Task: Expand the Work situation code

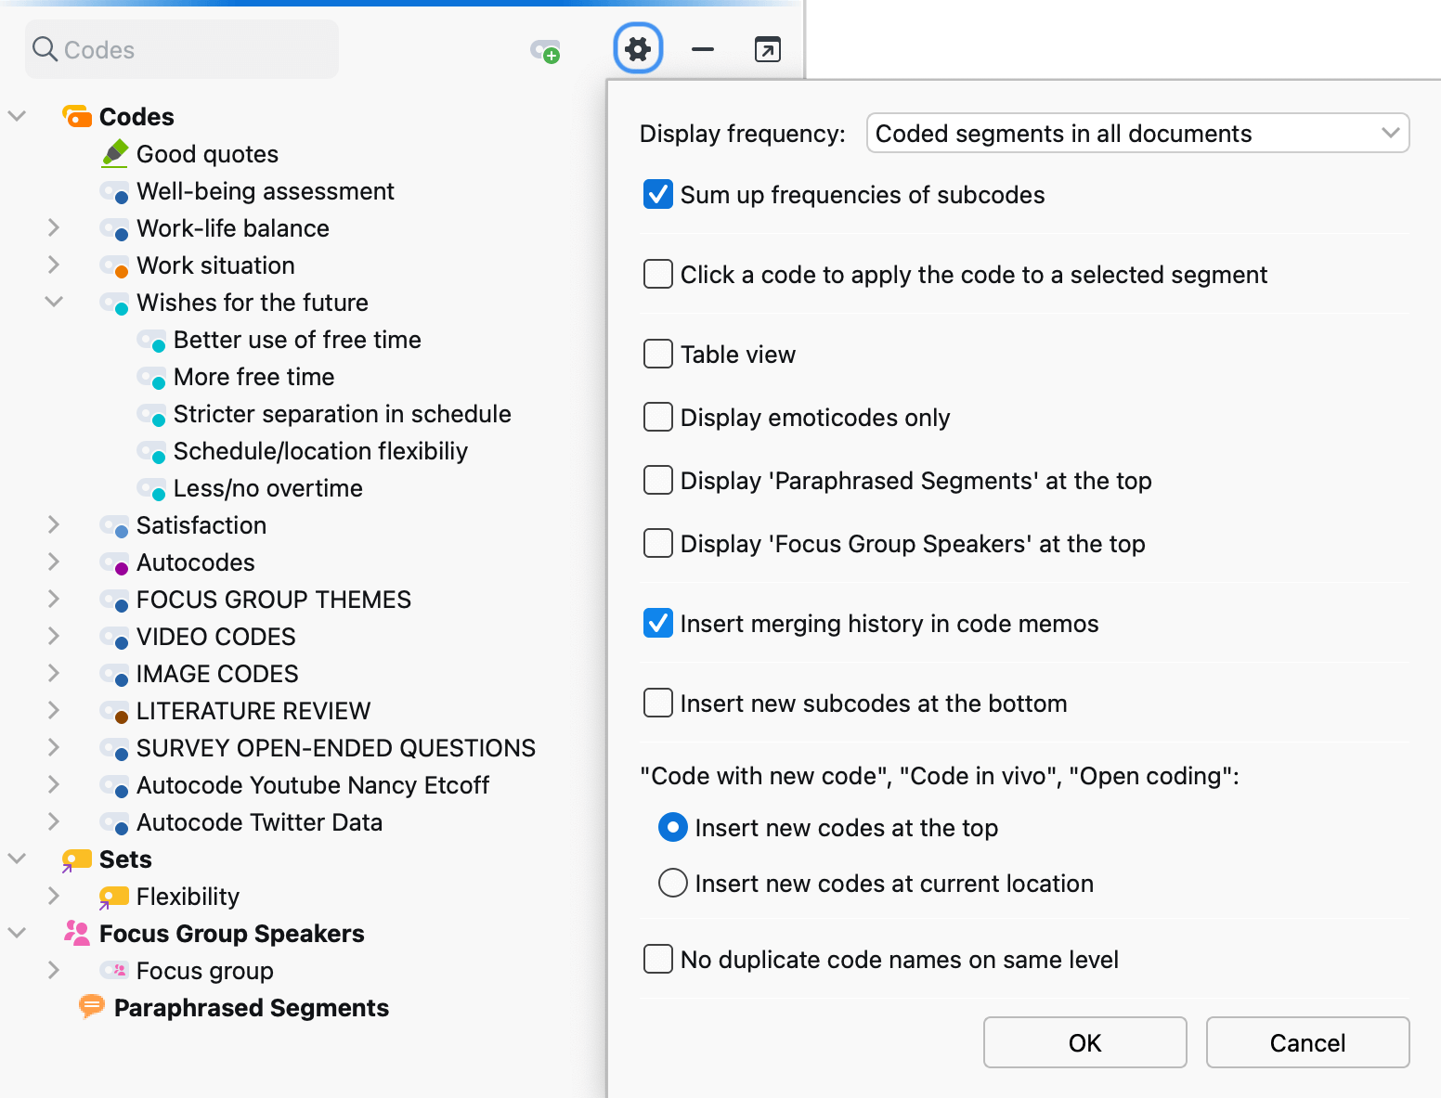Action: coord(54,265)
